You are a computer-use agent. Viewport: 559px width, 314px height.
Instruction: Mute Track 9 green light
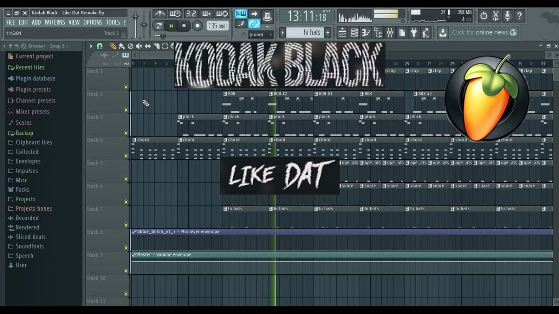click(x=126, y=270)
